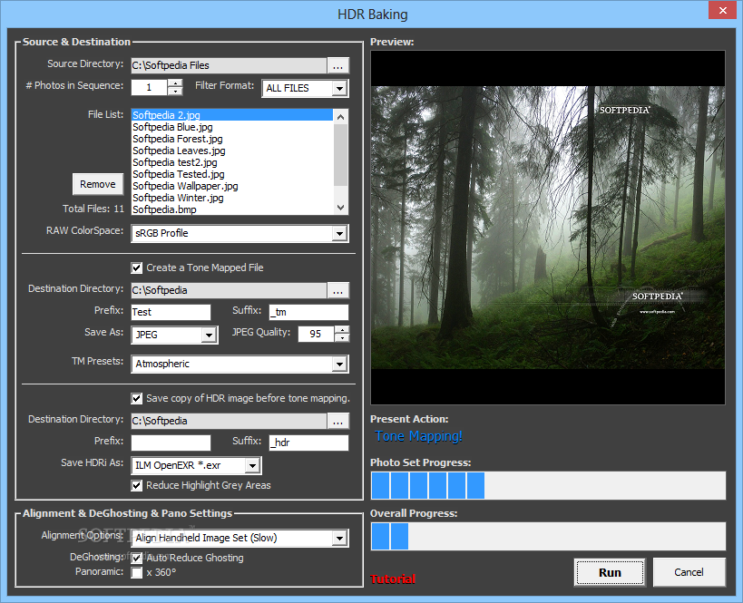This screenshot has height=603, width=743.
Task: Open the Save As JPEG dropdown
Action: tap(209, 336)
